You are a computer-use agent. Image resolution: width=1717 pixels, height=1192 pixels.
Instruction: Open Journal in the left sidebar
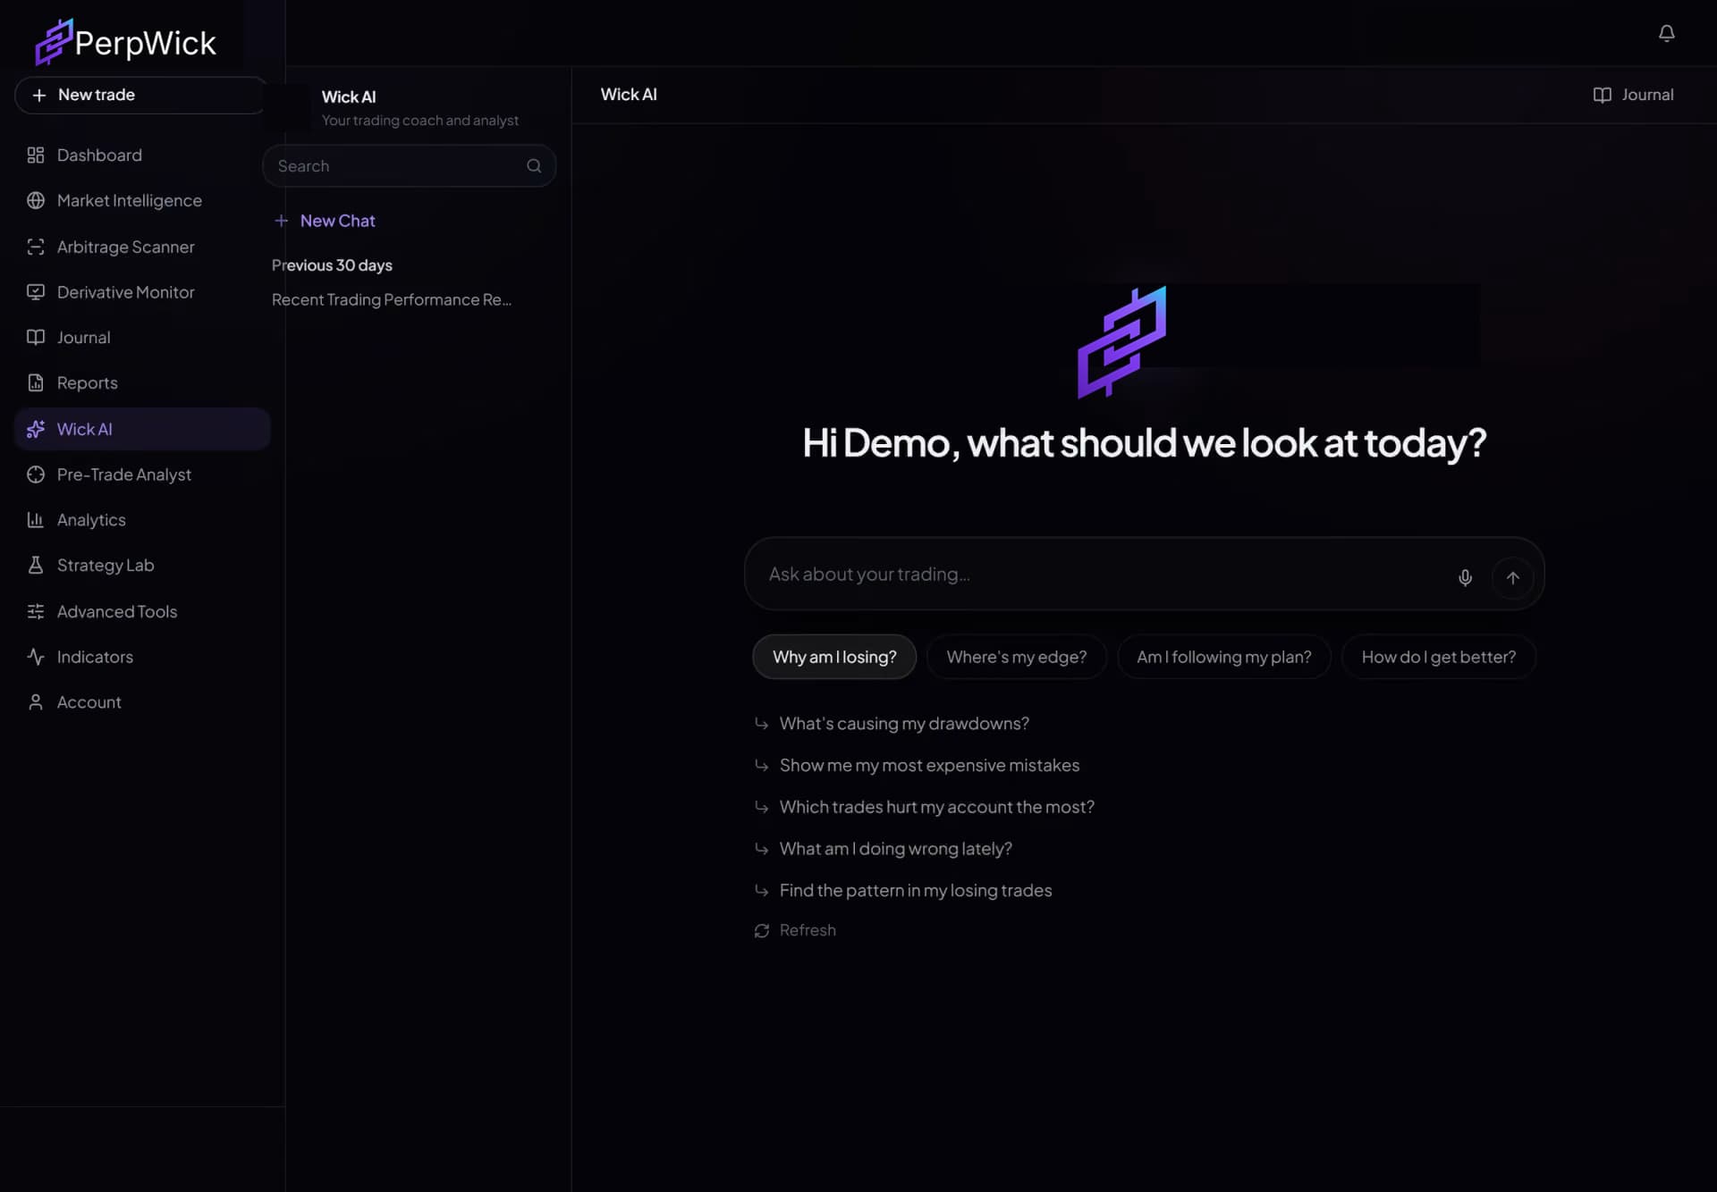click(x=142, y=338)
